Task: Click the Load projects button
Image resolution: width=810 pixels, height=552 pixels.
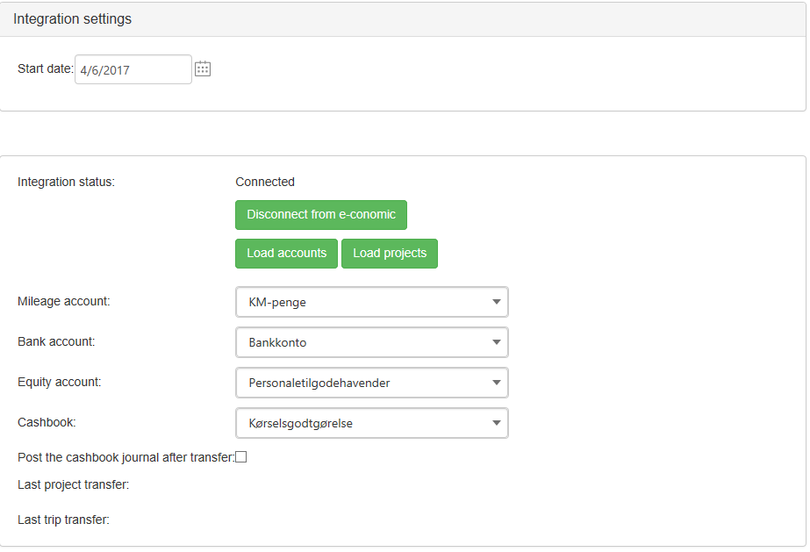Action: click(390, 254)
